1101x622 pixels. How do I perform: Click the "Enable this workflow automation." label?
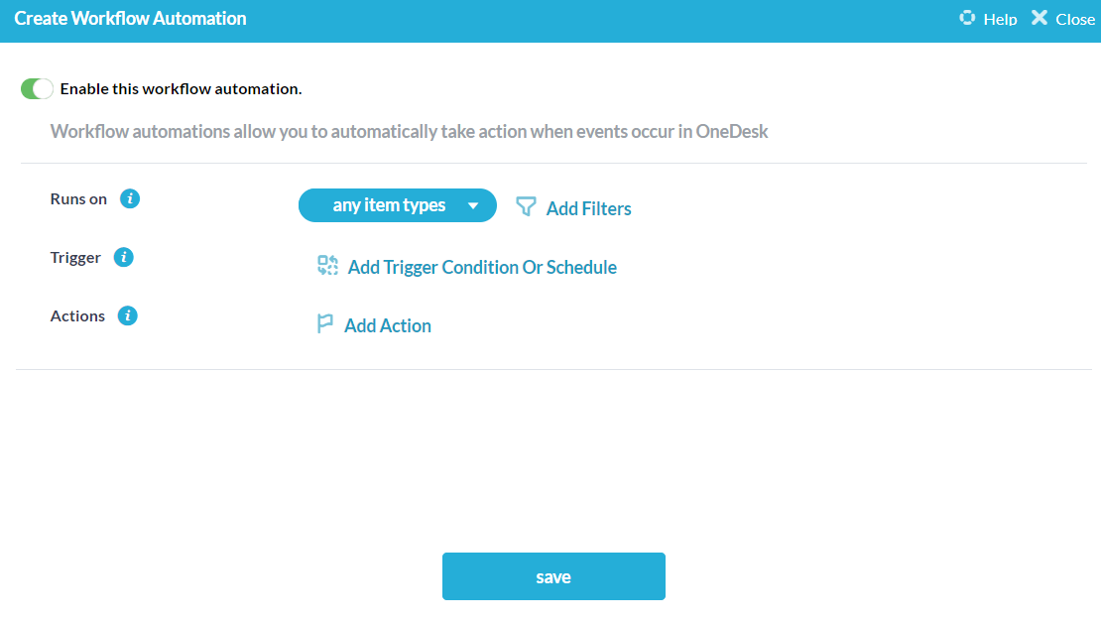coord(181,88)
